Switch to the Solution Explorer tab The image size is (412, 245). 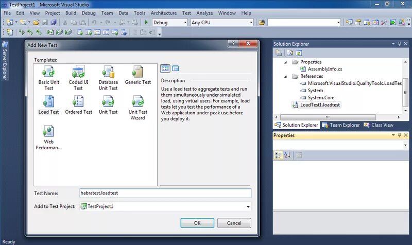[297, 125]
